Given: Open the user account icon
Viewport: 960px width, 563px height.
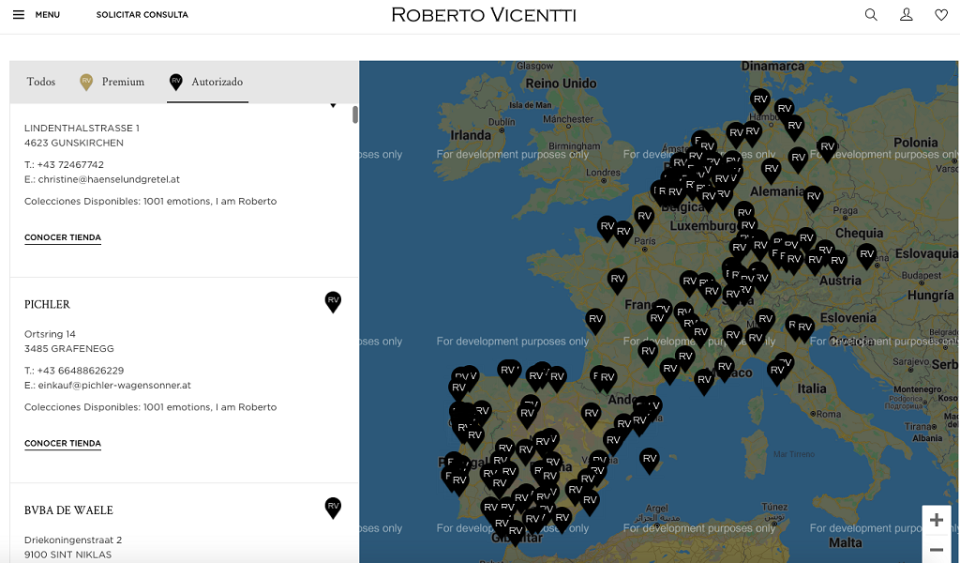Looking at the screenshot, I should (x=907, y=15).
